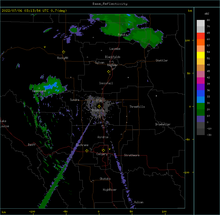Select the Strathmore label
The width and height of the screenshot is (220, 215).
coord(132,155)
